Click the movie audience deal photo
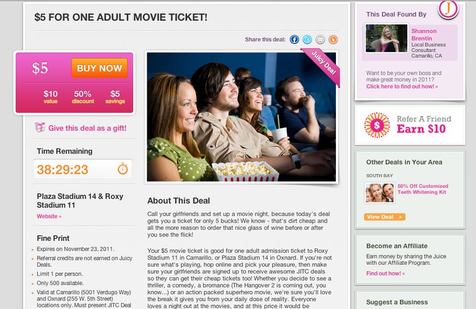The image size is (476, 309). point(241,117)
